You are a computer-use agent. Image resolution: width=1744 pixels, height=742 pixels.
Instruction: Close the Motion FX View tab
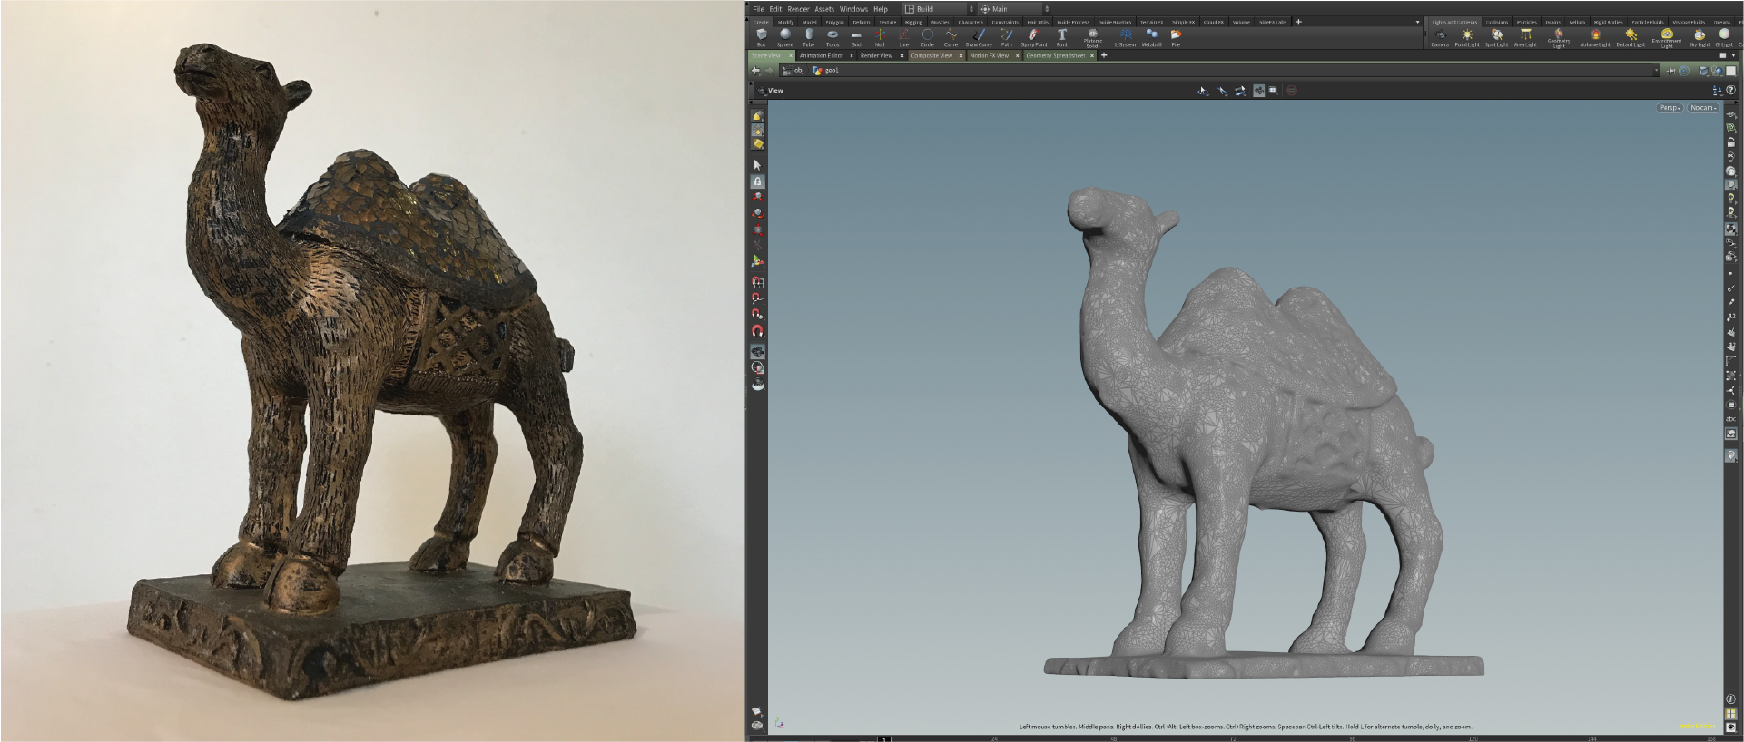pos(1017,55)
